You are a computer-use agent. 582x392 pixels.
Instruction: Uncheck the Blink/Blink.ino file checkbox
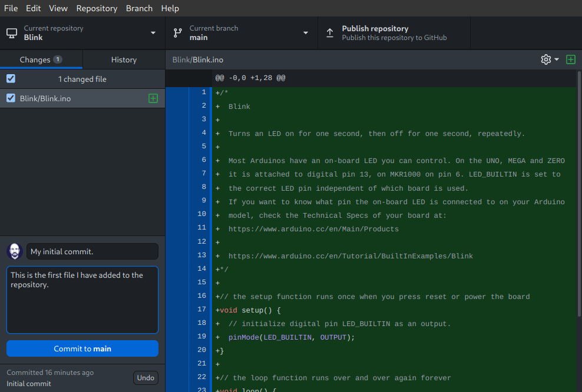coord(11,98)
